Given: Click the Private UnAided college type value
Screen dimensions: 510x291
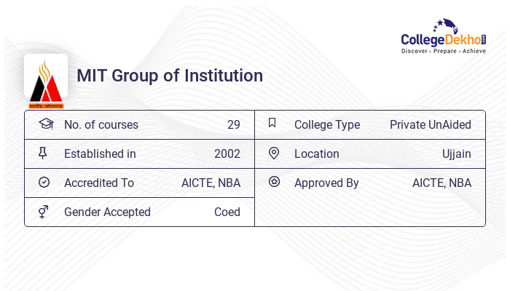Looking at the screenshot, I should coord(430,124).
